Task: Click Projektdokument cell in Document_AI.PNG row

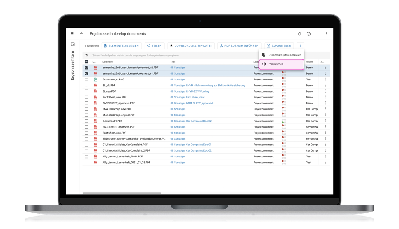Action: click(x=263, y=79)
